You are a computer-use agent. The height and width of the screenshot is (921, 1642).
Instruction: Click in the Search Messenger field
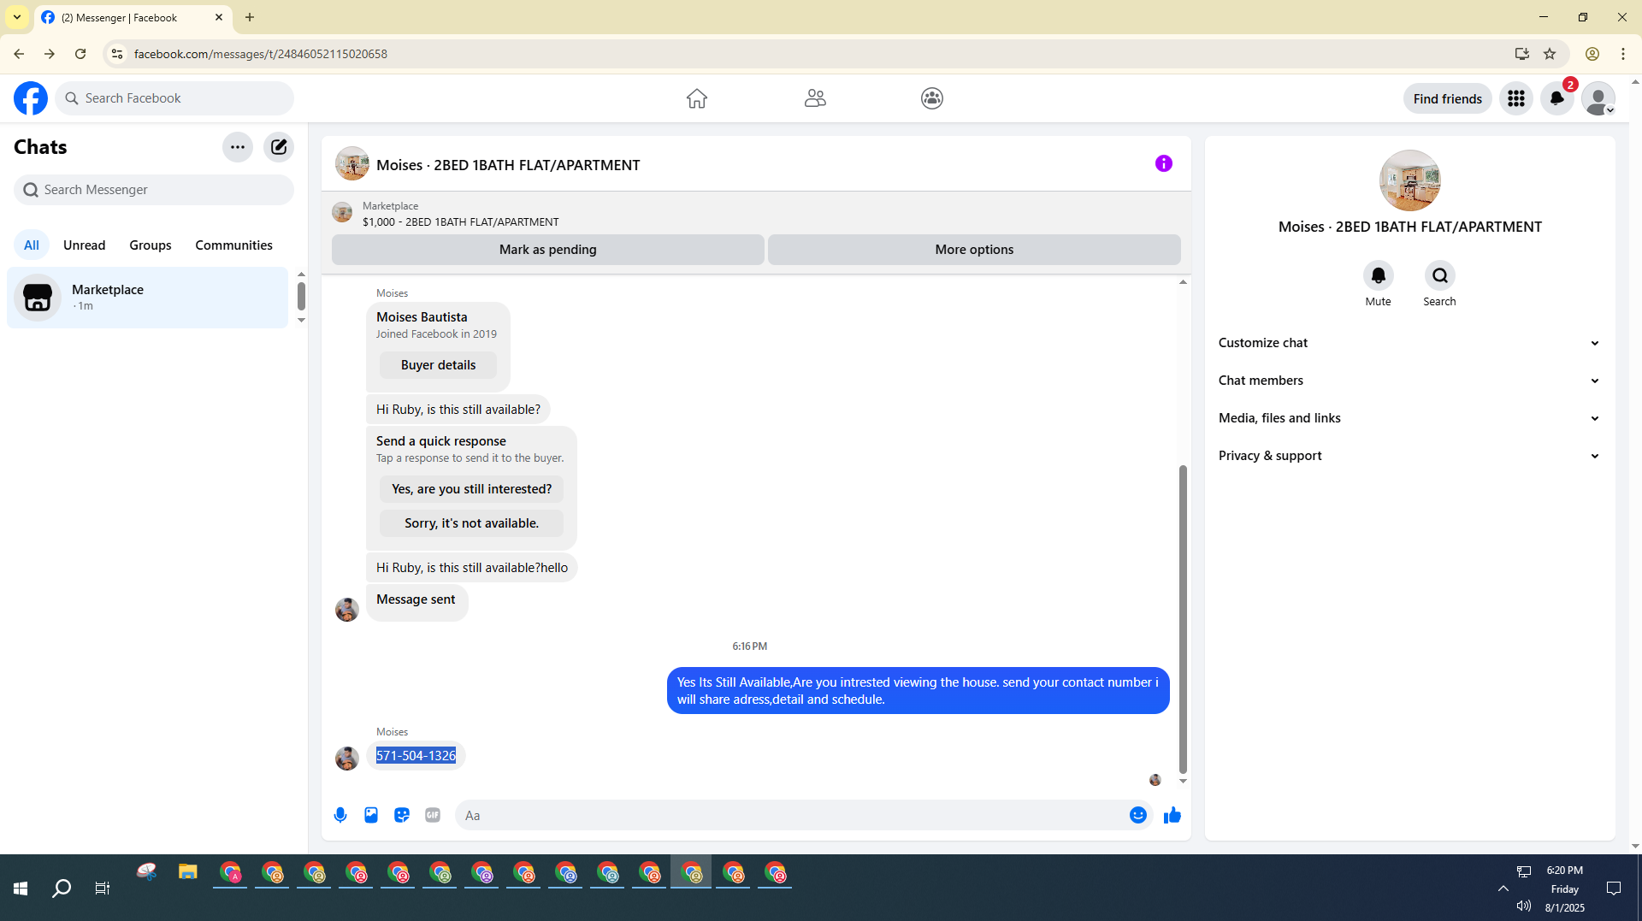[x=154, y=190]
